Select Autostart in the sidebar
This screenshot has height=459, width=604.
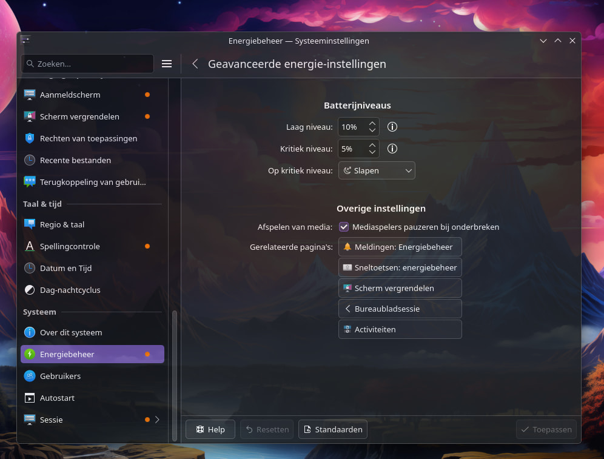57,398
